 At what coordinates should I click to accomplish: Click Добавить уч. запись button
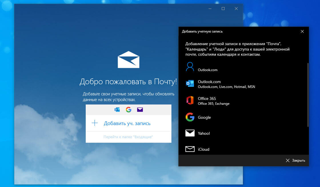point(128,123)
